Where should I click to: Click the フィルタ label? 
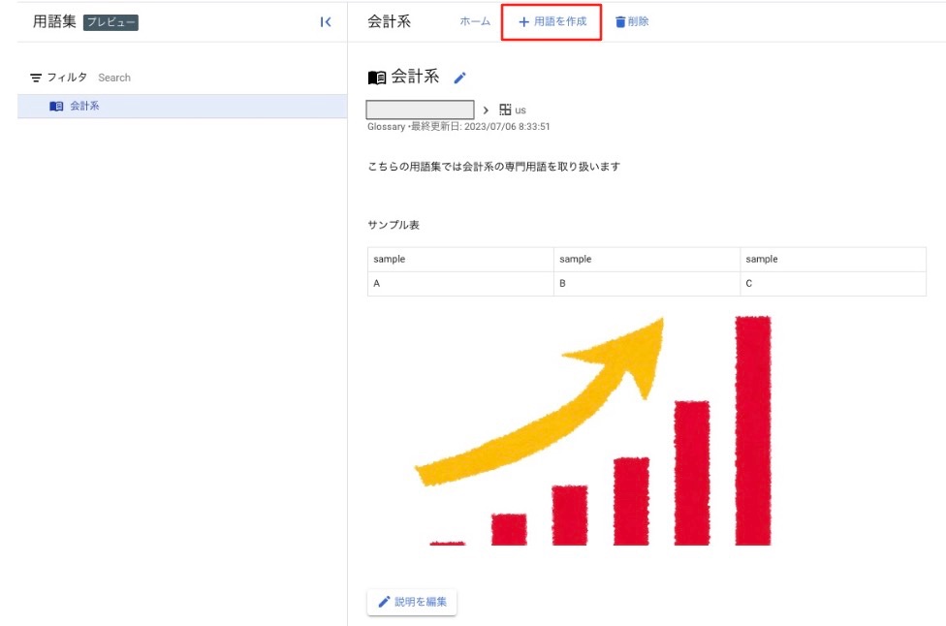tap(67, 78)
